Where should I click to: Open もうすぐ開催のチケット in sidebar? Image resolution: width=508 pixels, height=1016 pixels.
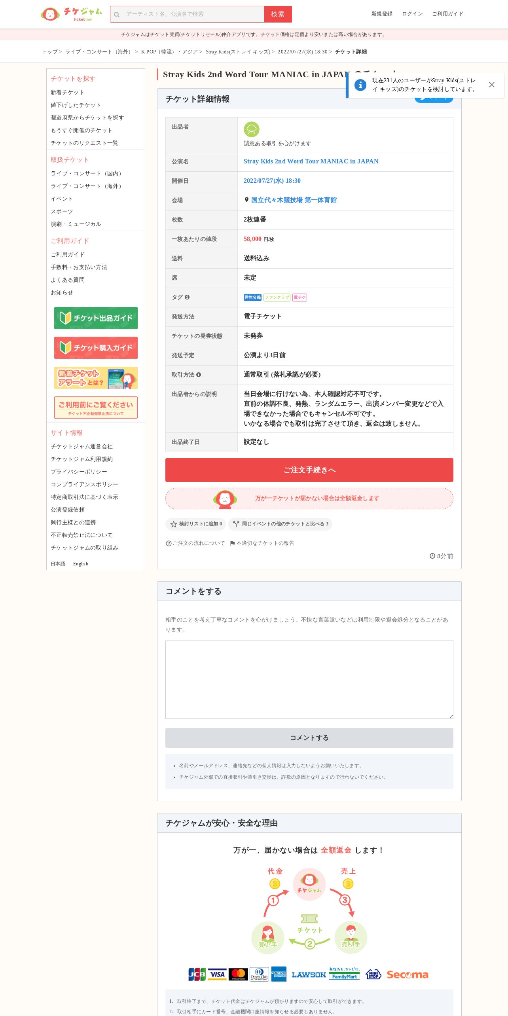click(82, 131)
